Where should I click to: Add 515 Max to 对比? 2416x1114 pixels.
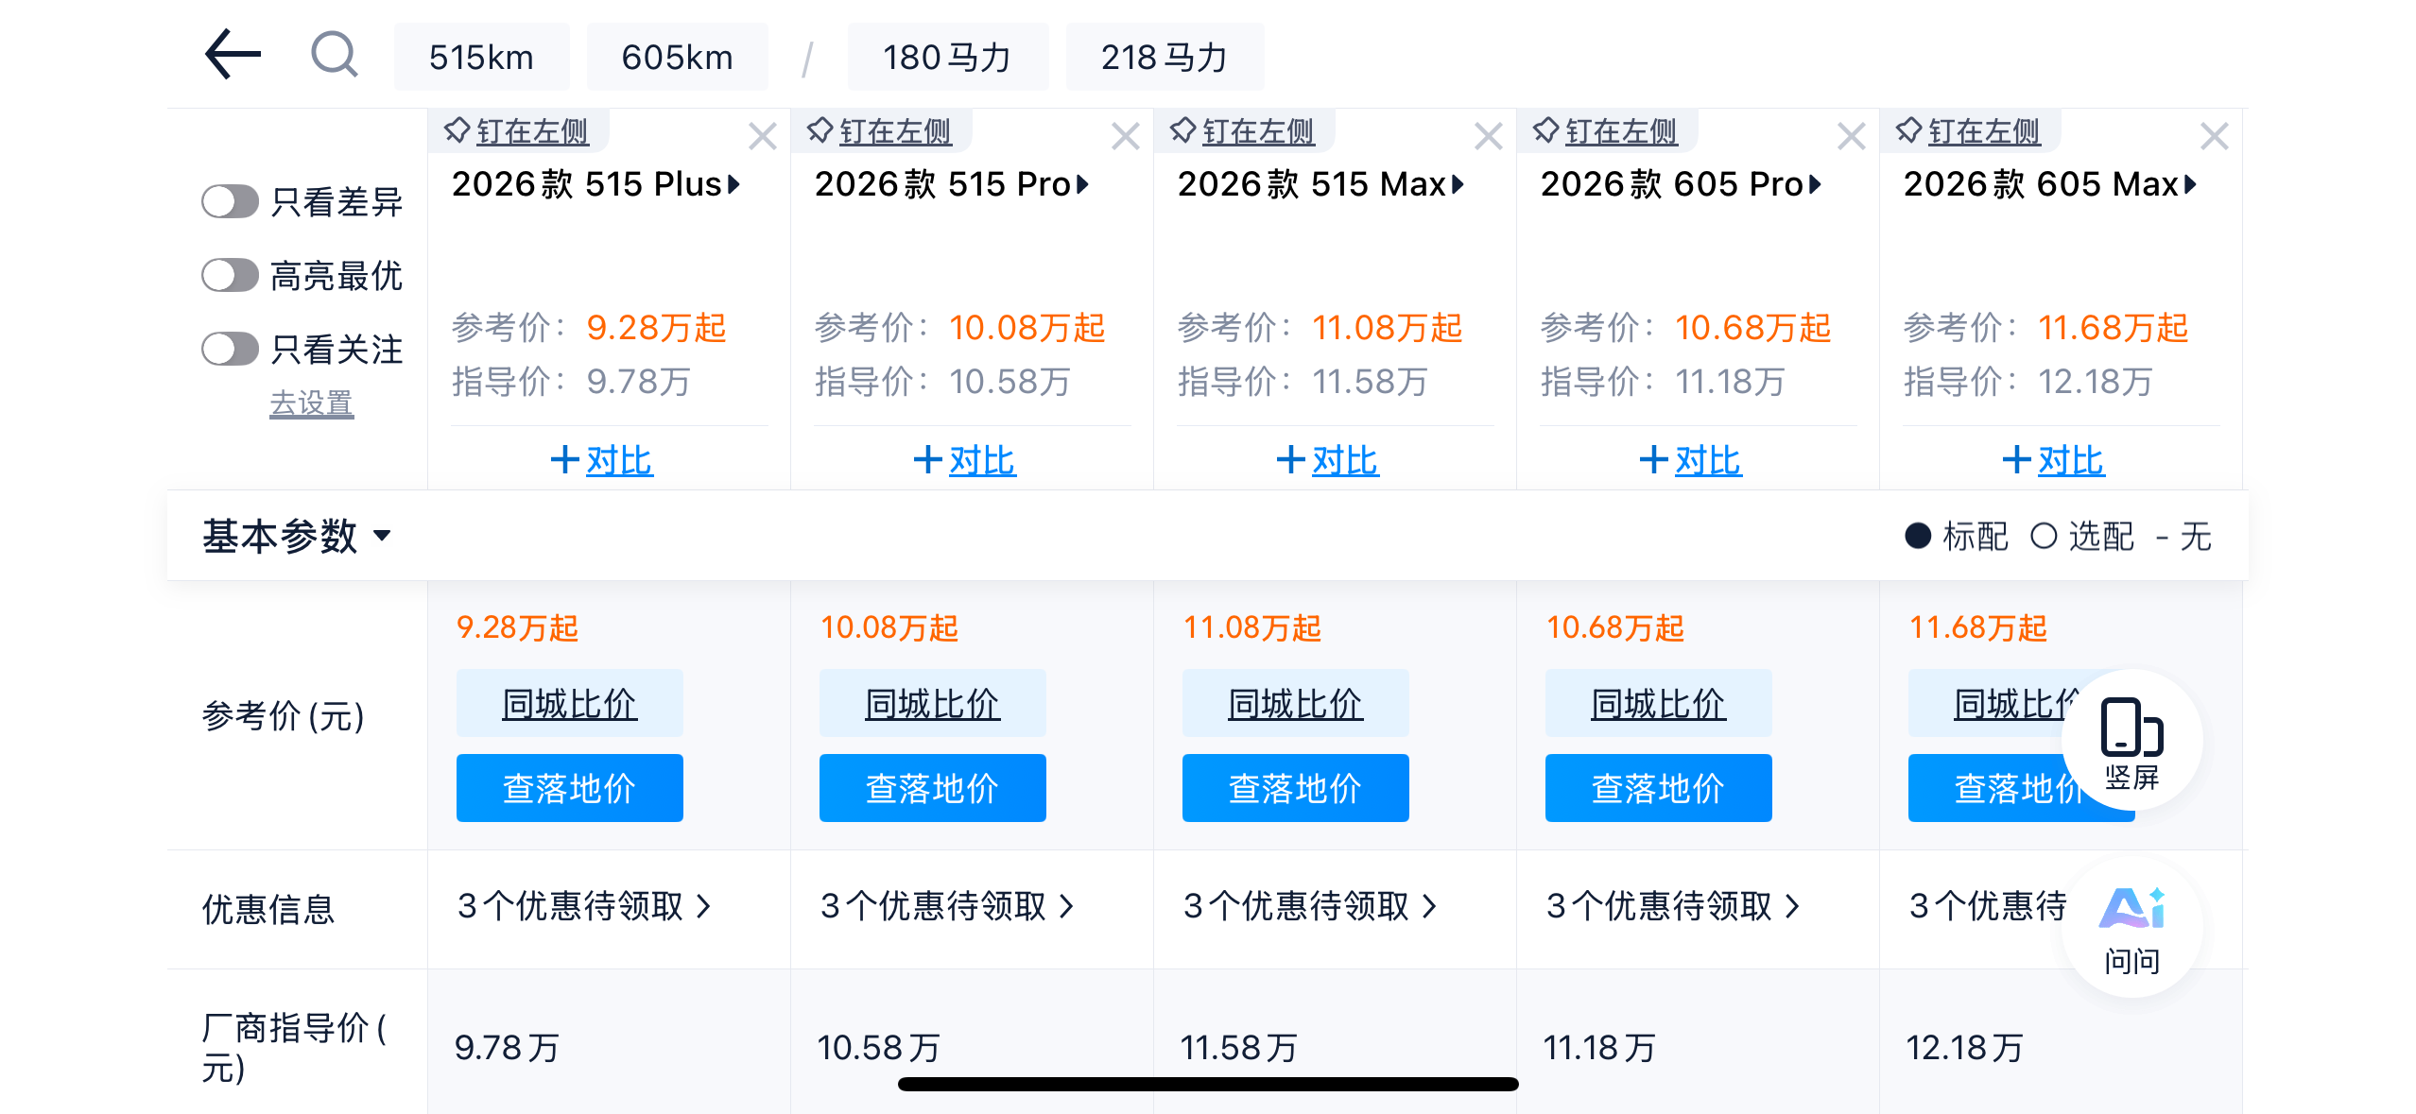(1328, 461)
